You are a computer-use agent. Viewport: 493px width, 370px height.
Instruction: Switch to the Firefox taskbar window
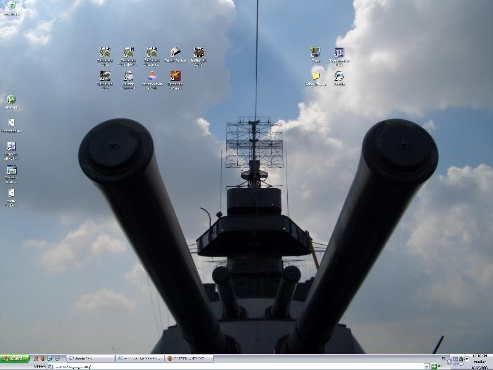[x=190, y=358]
